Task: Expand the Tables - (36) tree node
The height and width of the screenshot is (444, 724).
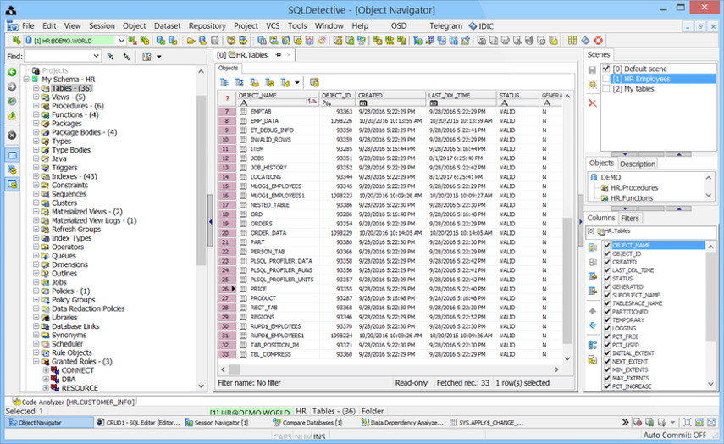Action: (x=36, y=88)
